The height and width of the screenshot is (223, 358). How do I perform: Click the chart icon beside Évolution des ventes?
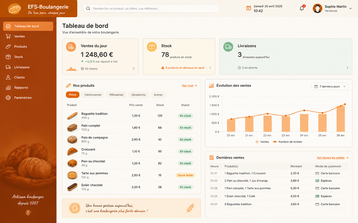(x=211, y=86)
